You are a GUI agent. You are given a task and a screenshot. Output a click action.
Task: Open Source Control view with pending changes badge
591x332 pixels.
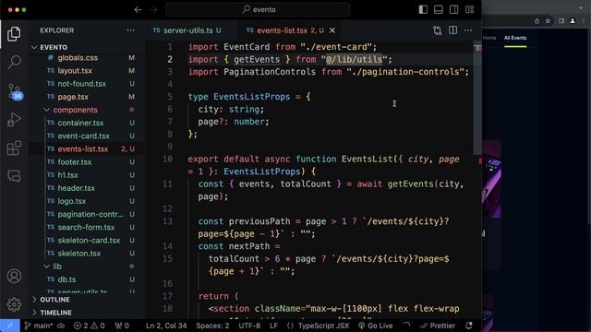14,91
